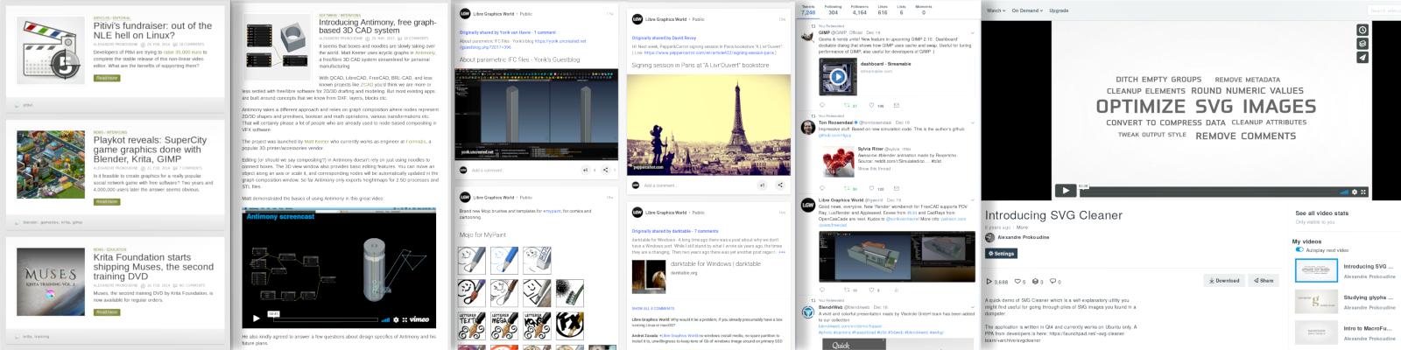The height and width of the screenshot is (350, 1401).
Task: Click Add a comment on IFC files post
Action: coord(488,170)
